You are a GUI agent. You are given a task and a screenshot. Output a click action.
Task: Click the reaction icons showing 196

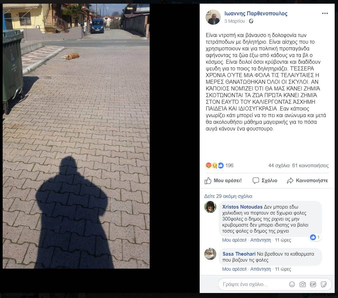point(214,166)
